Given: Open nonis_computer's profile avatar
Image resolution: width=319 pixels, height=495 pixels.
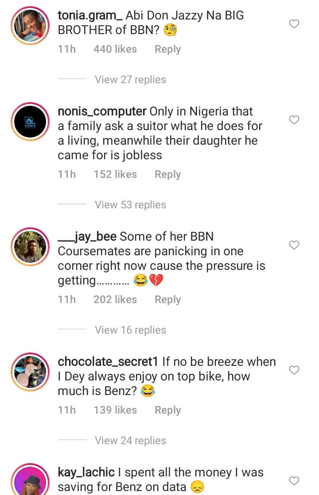Looking at the screenshot, I should (x=30, y=122).
